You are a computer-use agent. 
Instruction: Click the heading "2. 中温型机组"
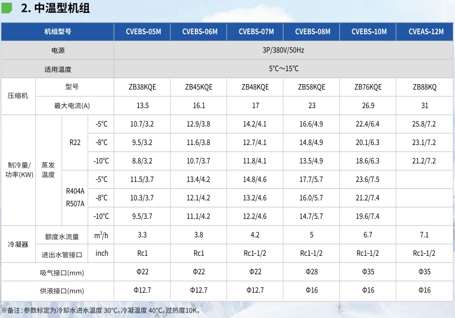[55, 8]
